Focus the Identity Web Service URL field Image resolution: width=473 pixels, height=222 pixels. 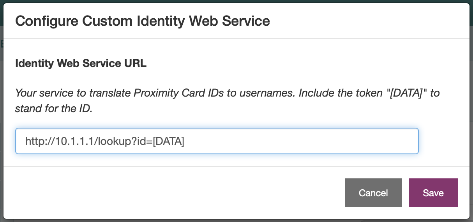click(217, 141)
